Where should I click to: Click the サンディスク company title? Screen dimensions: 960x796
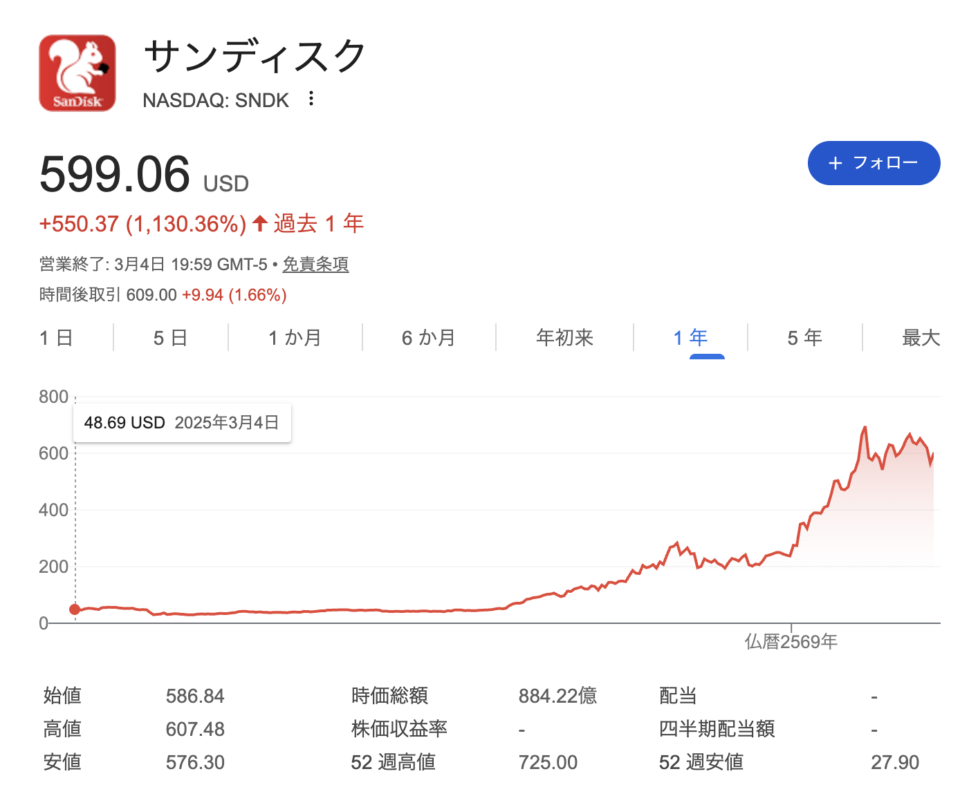pos(255,55)
